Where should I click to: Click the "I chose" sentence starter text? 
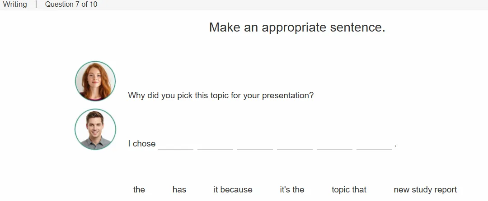141,144
